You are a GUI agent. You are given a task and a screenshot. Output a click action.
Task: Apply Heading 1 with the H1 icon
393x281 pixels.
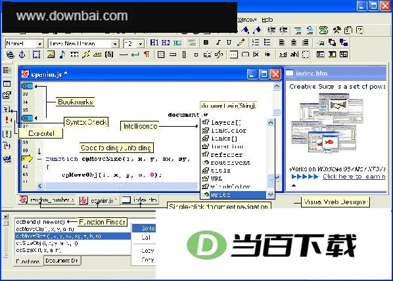pos(154,43)
